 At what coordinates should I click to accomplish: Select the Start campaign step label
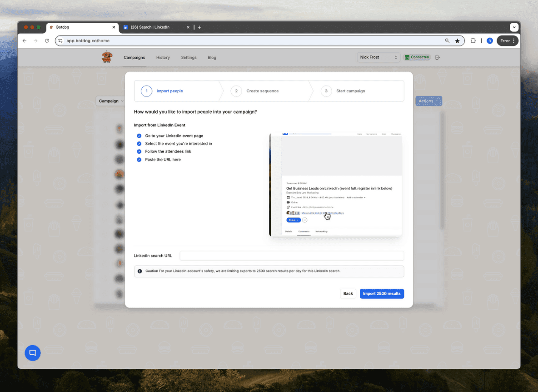pos(350,91)
